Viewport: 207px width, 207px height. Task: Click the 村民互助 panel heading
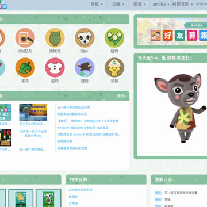[x=78, y=179]
